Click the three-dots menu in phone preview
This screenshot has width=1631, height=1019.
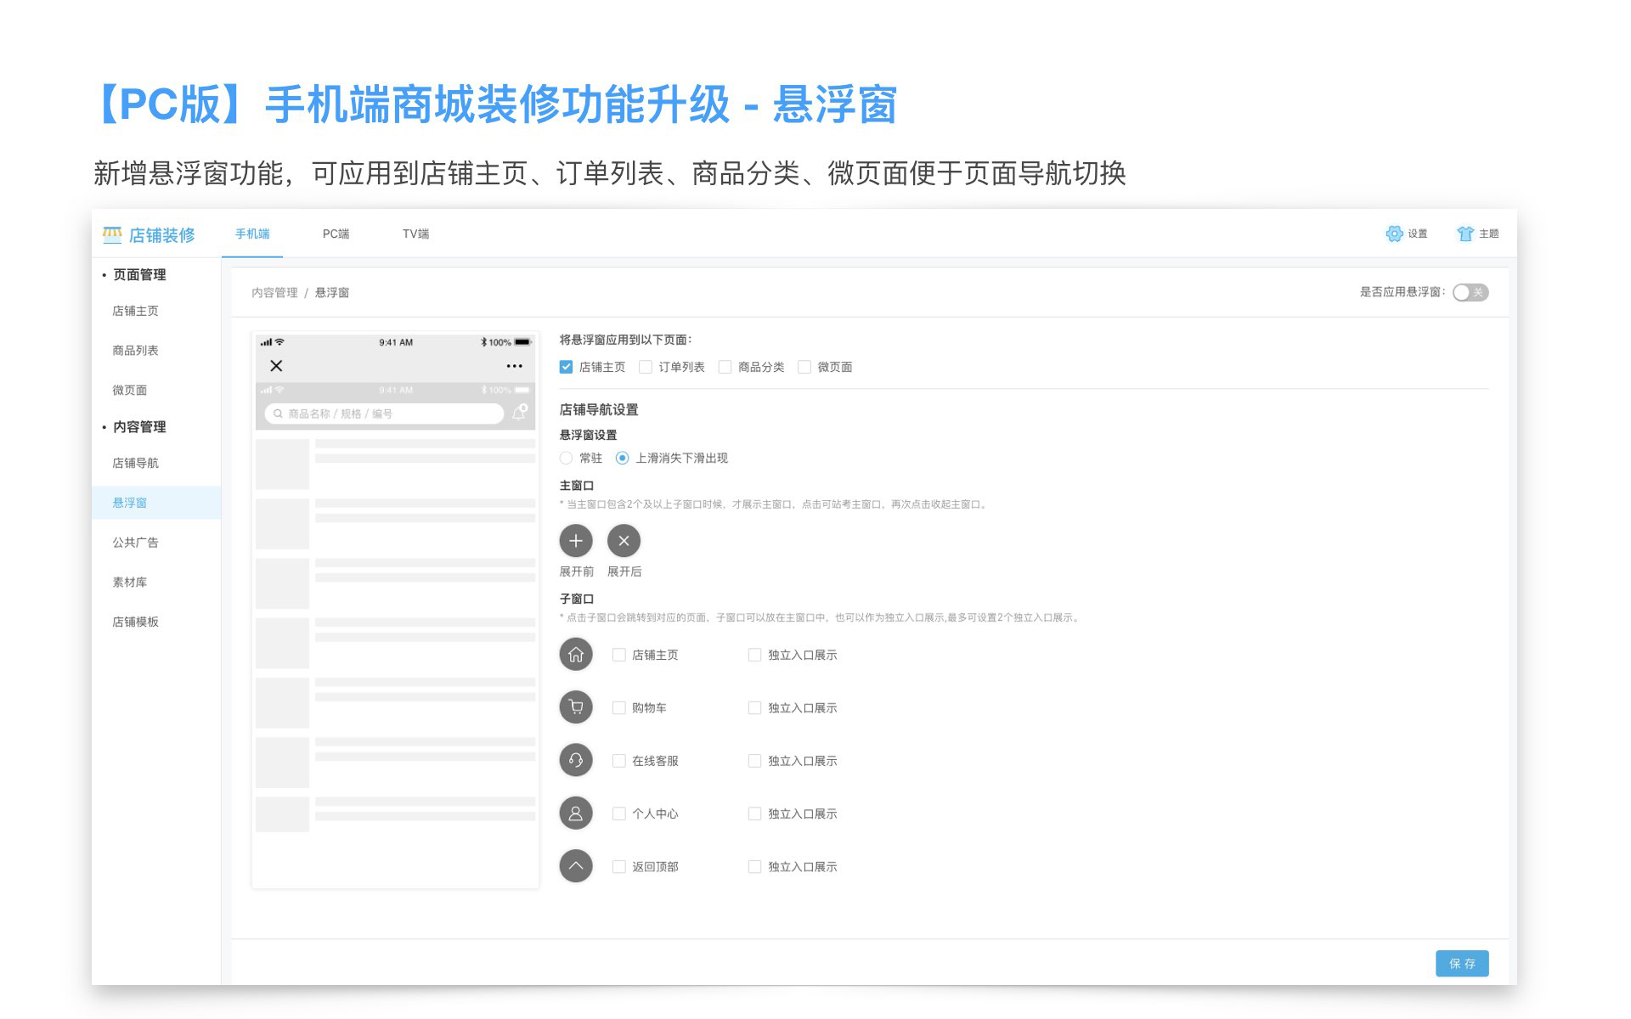tap(514, 366)
